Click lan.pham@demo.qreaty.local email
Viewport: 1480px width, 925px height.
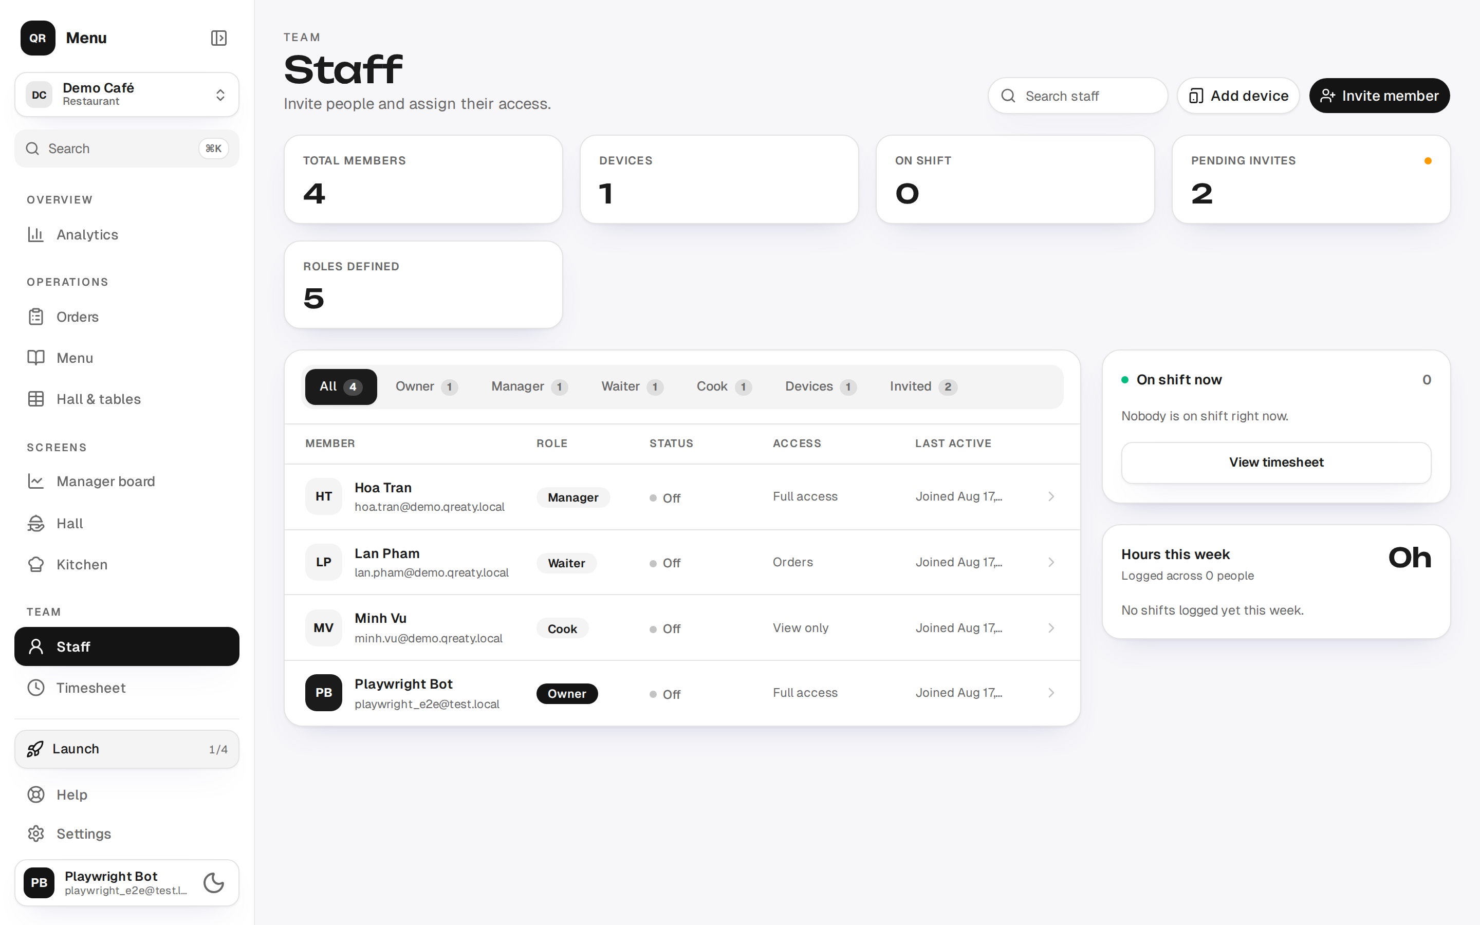pyautogui.click(x=431, y=572)
